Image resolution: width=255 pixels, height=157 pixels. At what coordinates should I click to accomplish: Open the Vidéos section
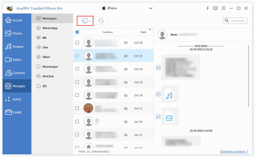click(x=17, y=60)
